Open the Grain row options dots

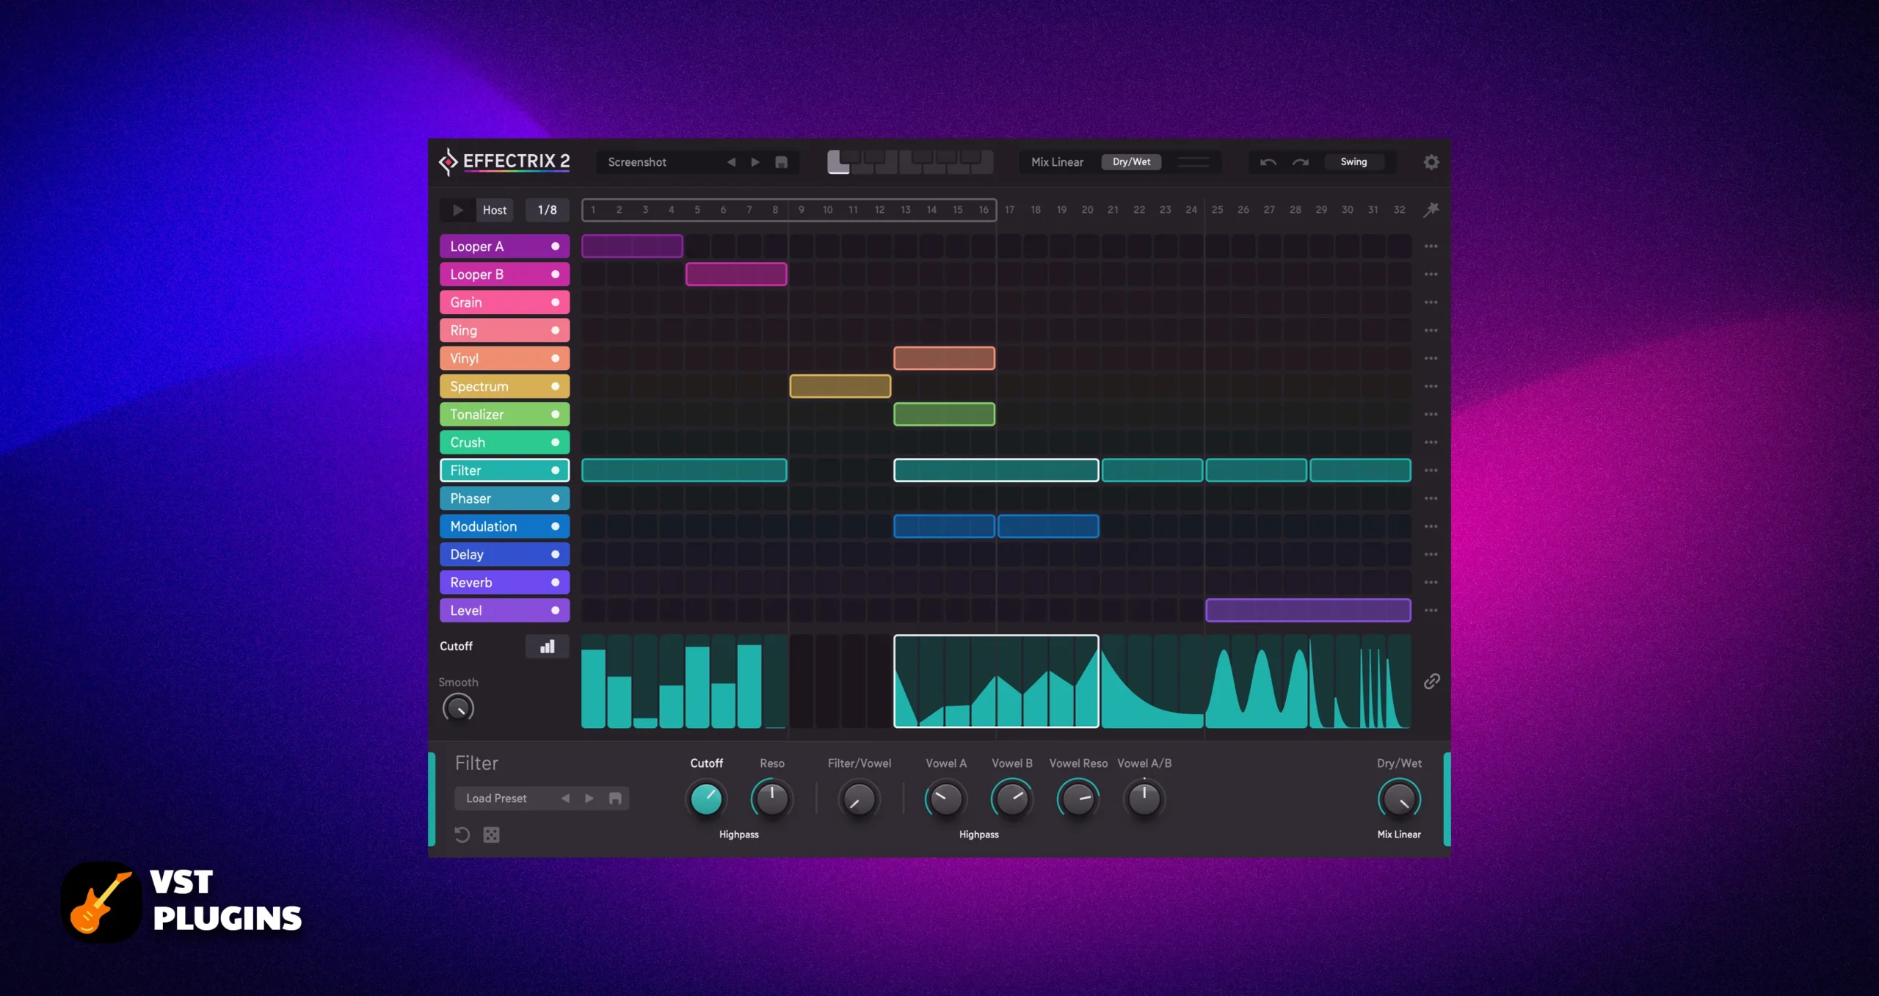pos(1431,302)
